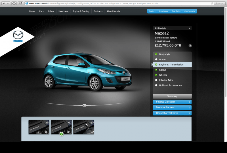This screenshot has width=227, height=153.
Task: Click the 1.3 84 PS Petrol text
Action: tap(162, 41)
